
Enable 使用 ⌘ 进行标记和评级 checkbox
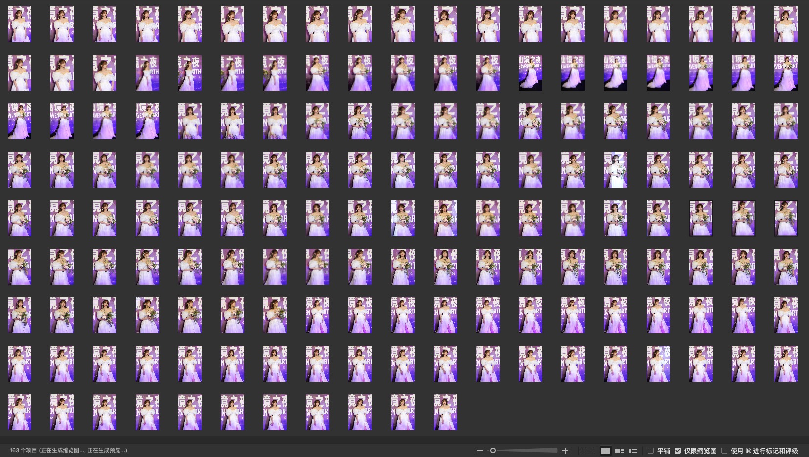(x=724, y=451)
